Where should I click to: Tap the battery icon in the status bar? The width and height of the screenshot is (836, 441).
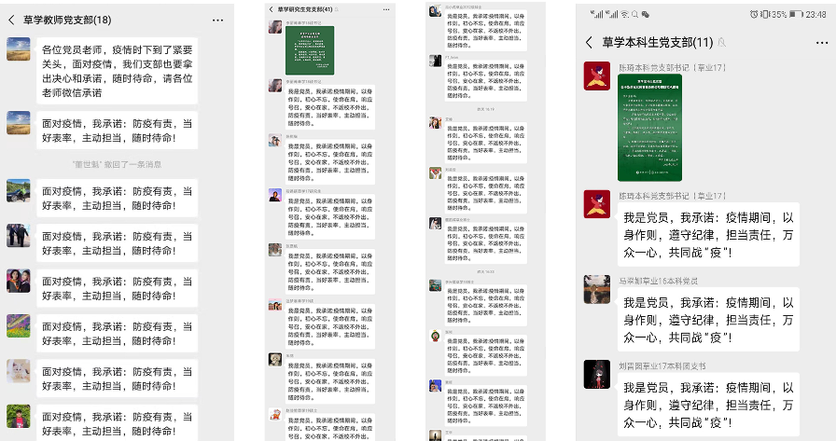(x=796, y=14)
